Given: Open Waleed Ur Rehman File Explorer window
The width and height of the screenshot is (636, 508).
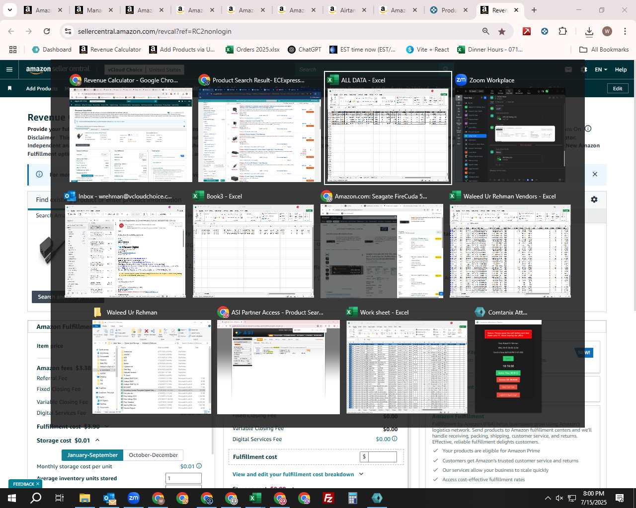Looking at the screenshot, I should 152,367.
